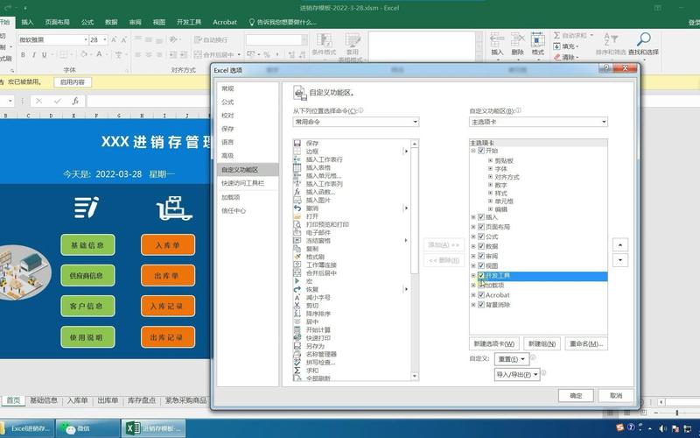Screen dimensions: 700x438
Task: Open the 常规 options category
Action: click(x=227, y=89)
